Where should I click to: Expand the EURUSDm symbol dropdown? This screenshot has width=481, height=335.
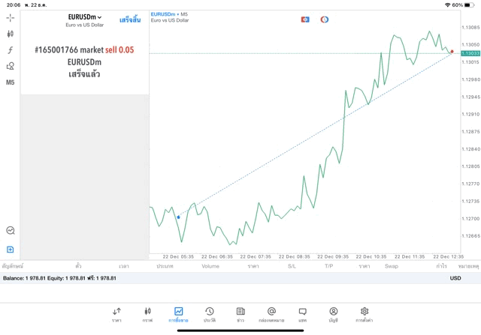tap(85, 17)
